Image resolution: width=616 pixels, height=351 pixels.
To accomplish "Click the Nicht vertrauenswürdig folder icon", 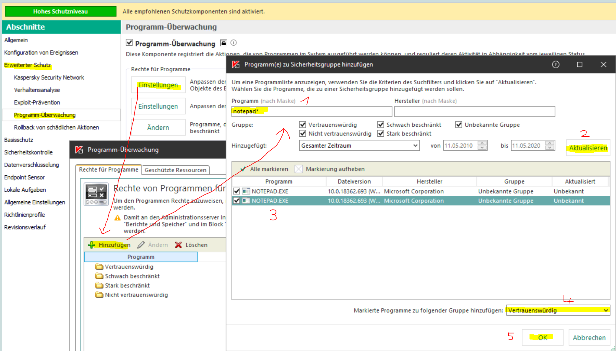I will [x=99, y=295].
